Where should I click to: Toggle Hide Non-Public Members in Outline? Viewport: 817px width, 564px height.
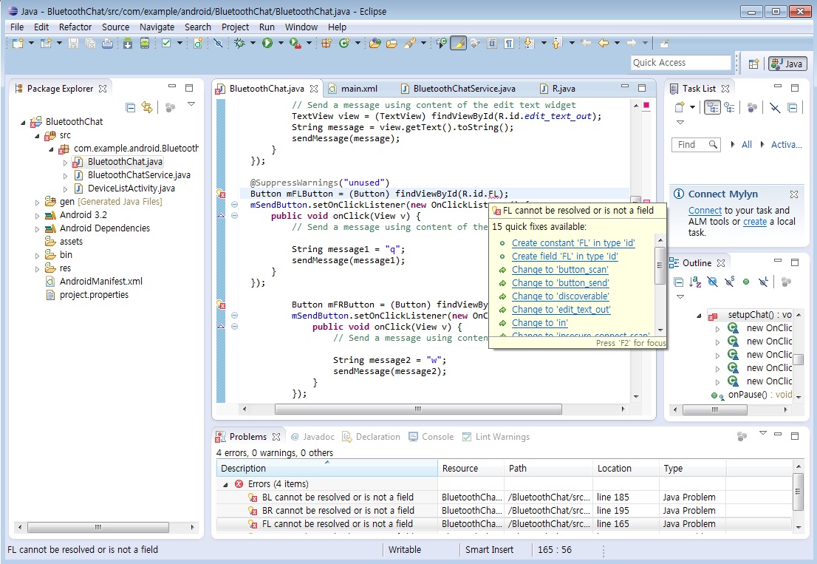click(746, 282)
